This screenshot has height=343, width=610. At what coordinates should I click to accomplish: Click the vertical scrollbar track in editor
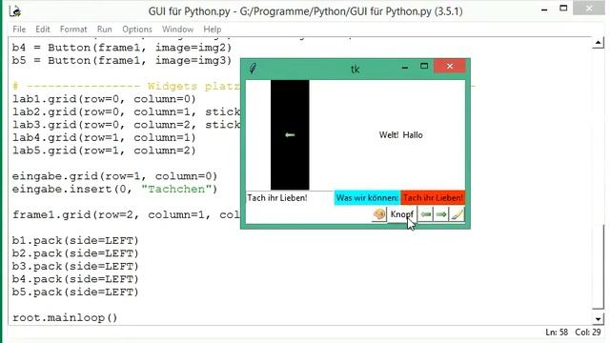598,181
